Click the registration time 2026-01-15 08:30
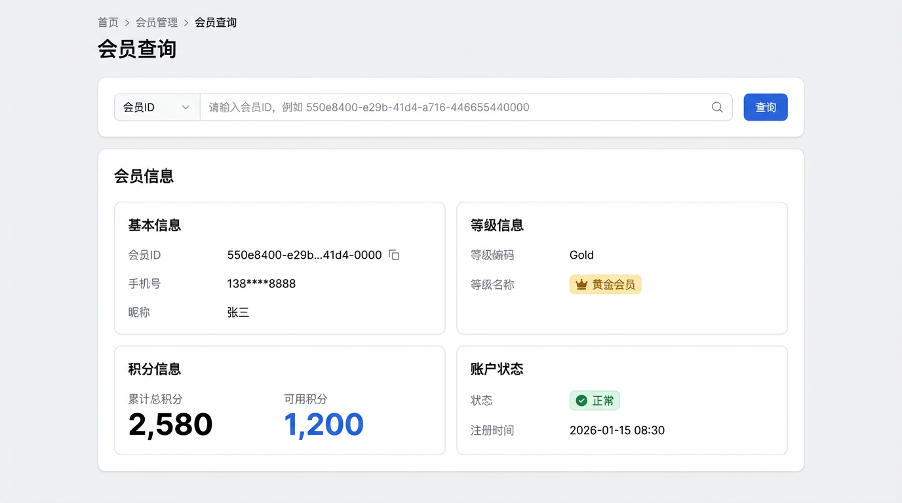The image size is (902, 503). (x=617, y=430)
